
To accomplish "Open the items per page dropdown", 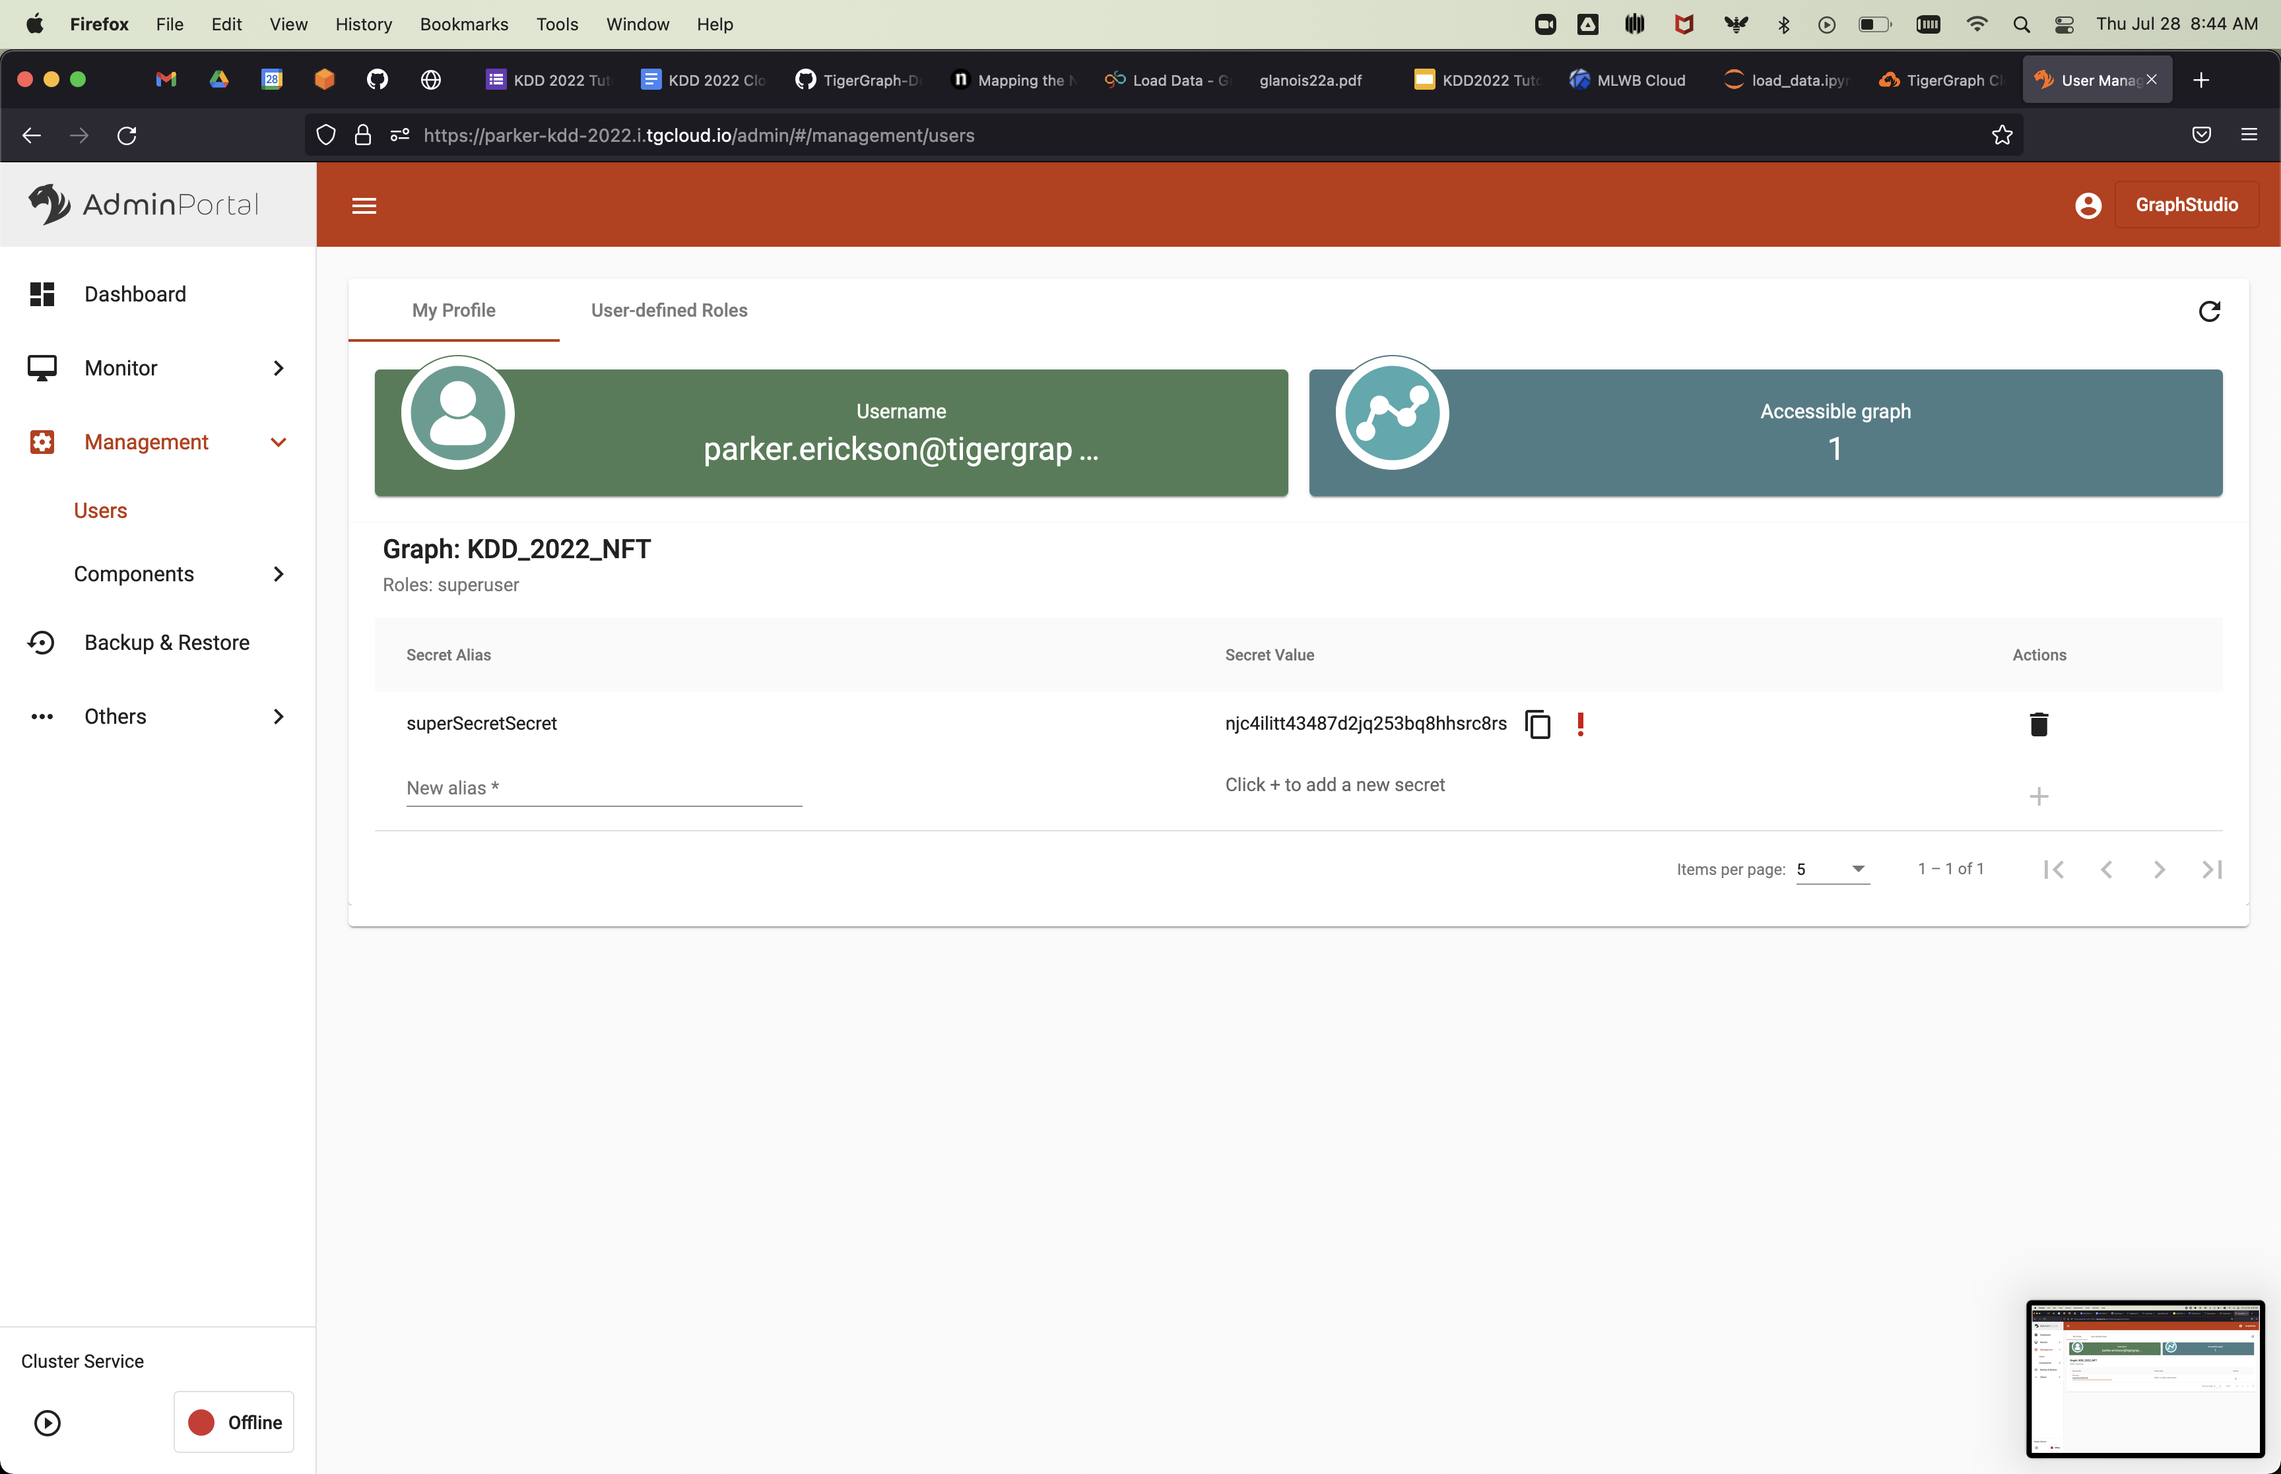I will 1832,869.
